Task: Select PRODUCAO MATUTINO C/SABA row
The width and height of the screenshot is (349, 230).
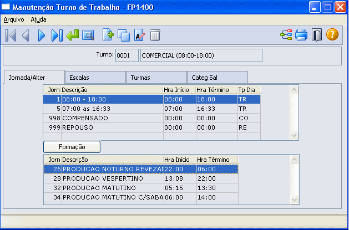Action: point(141,197)
